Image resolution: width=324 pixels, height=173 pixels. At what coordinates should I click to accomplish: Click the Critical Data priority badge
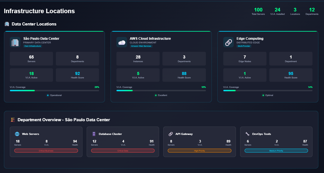(123, 151)
